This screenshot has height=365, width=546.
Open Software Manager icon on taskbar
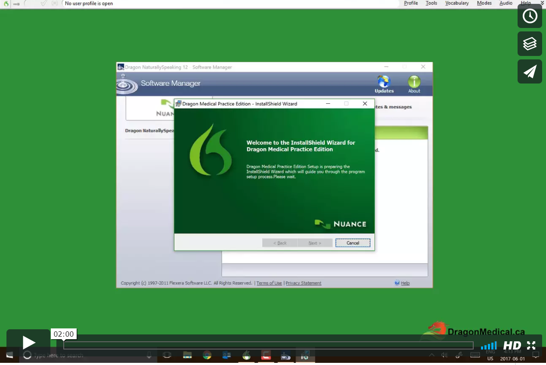click(x=286, y=356)
